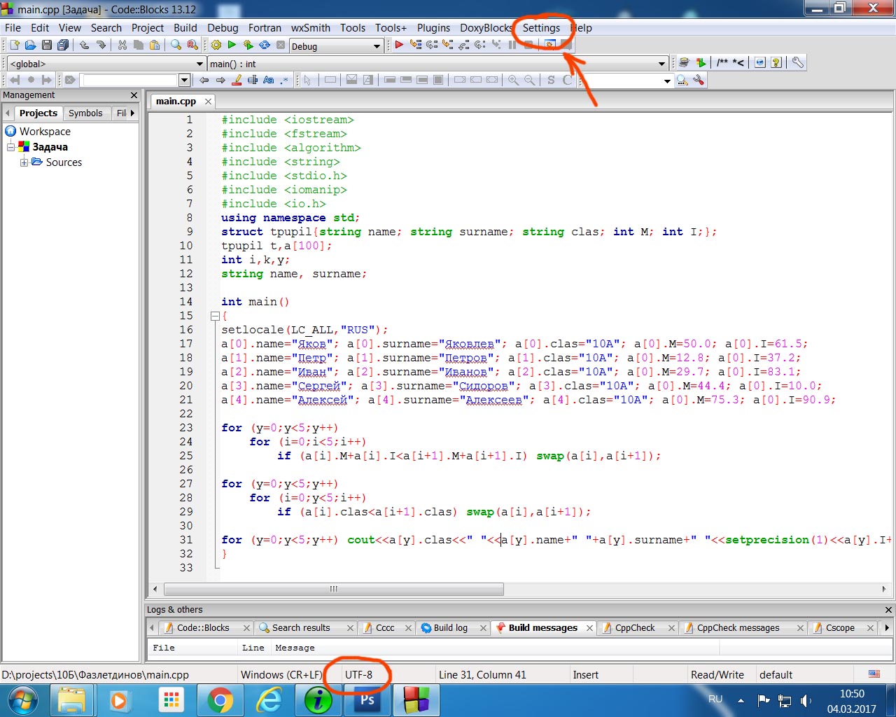Start debugging with the red arrow icon

pos(399,46)
